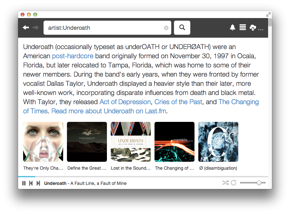Pause the current track
The image size is (290, 214).
coord(24,183)
